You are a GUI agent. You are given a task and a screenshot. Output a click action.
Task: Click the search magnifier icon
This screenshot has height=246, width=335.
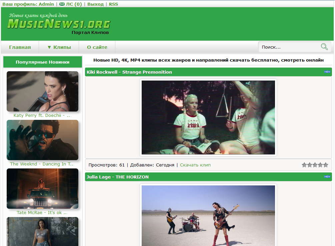324,47
